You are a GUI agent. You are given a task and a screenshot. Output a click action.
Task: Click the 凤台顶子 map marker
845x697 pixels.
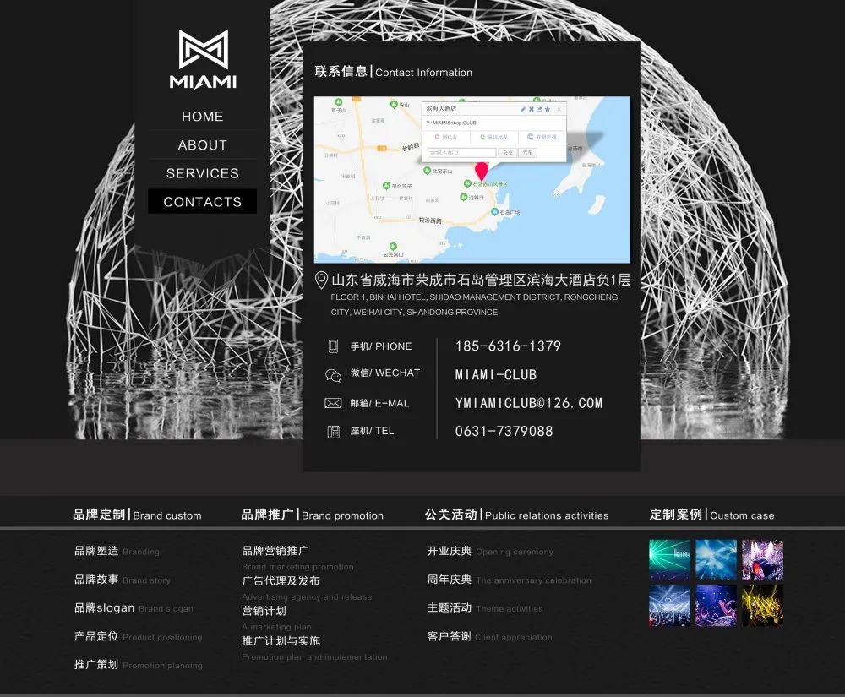(386, 186)
